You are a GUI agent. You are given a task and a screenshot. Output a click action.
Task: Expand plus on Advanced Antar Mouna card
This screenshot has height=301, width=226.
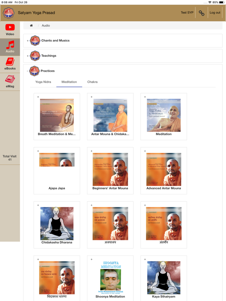click(x=145, y=151)
